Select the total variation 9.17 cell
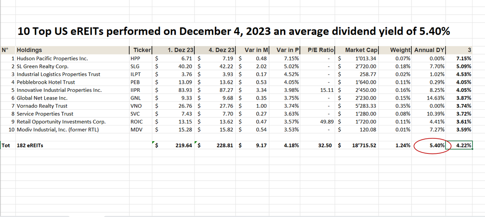The width and height of the screenshot is (485, 217). [x=261, y=145]
